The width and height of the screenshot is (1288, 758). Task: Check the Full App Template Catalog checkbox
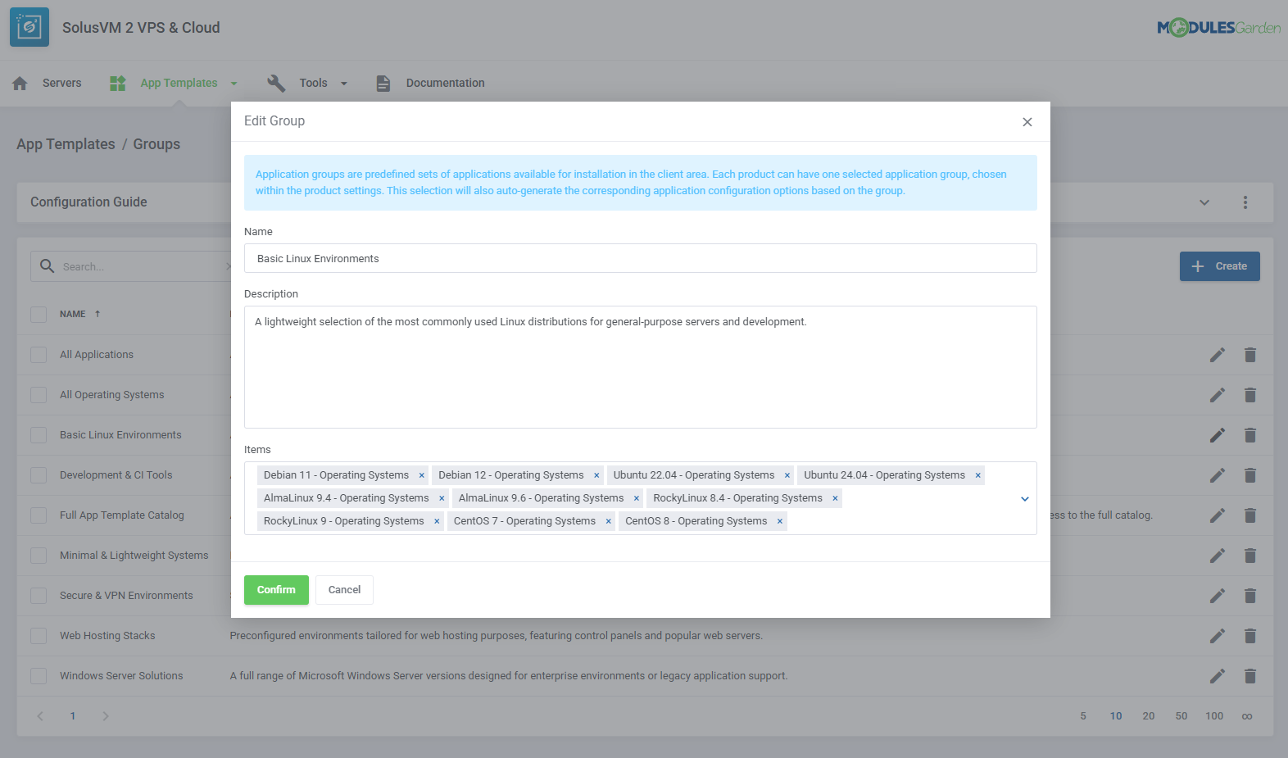(39, 515)
